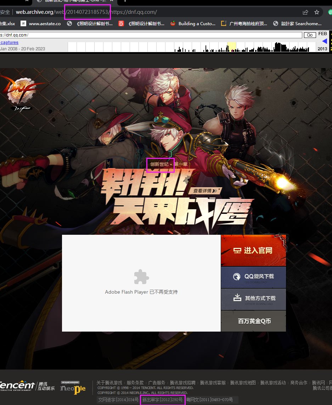The height and width of the screenshot is (405, 332).
Task: Click the Tencent logo in the footer
Action: (x=27, y=386)
